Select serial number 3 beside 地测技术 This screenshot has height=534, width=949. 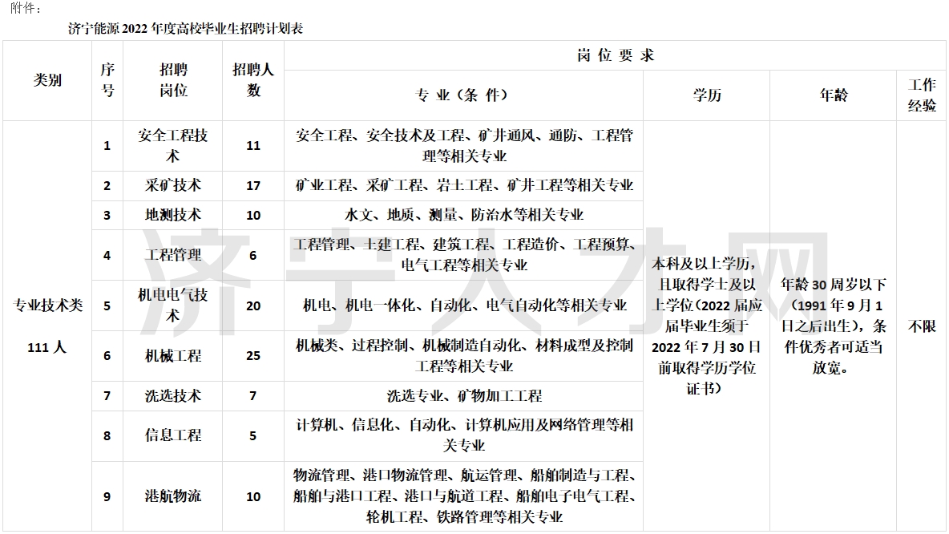click(x=107, y=215)
